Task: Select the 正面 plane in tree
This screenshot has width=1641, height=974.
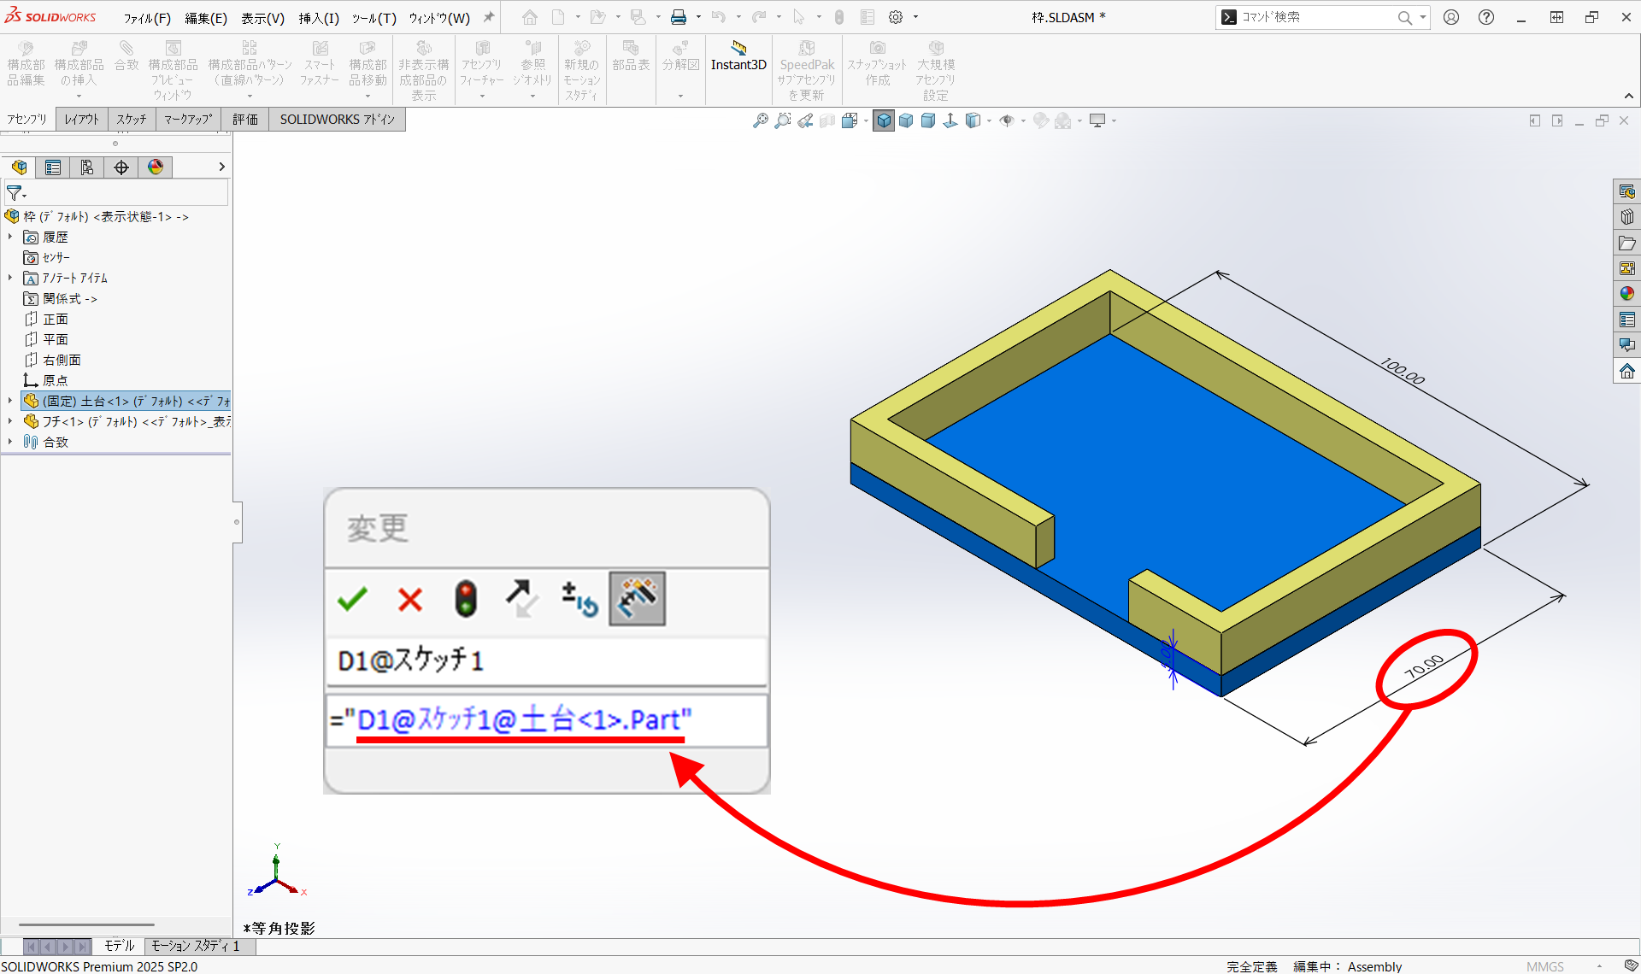Action: point(56,319)
